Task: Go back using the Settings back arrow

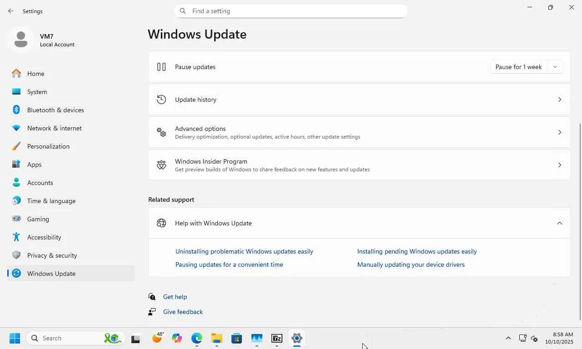Action: coord(11,11)
